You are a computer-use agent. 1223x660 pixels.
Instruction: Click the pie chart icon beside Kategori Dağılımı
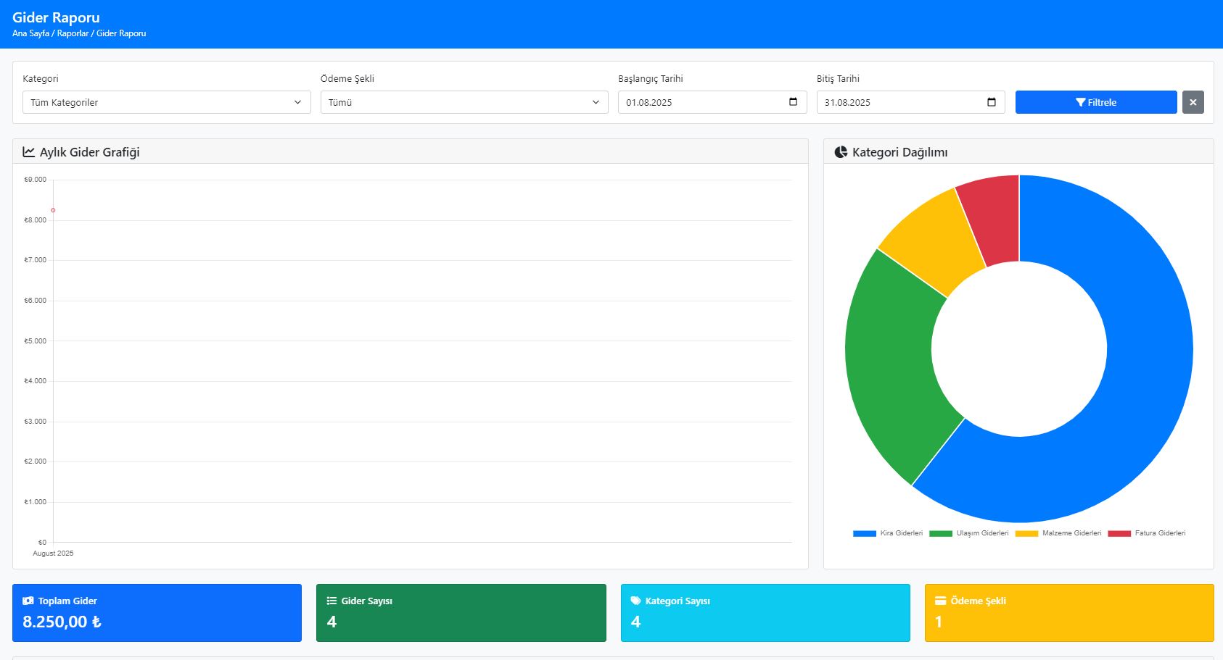click(x=841, y=152)
